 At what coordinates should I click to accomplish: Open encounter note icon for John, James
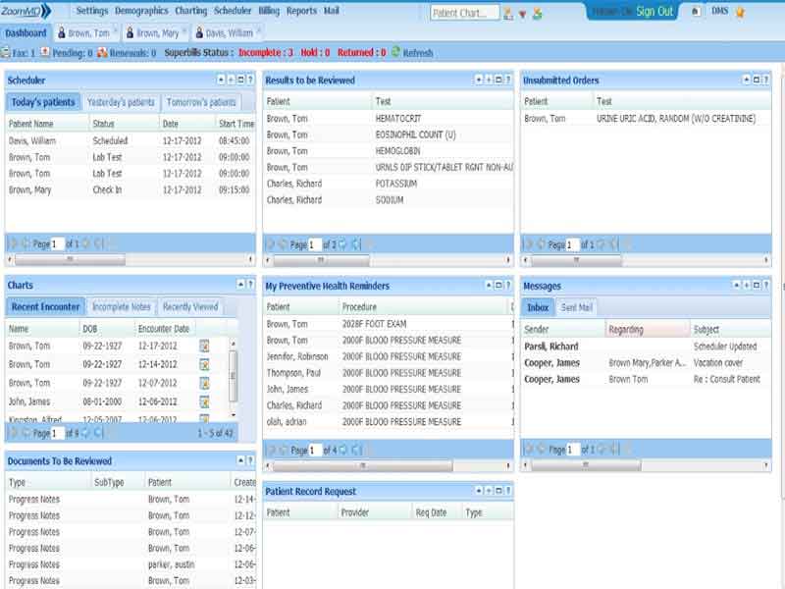tap(204, 402)
